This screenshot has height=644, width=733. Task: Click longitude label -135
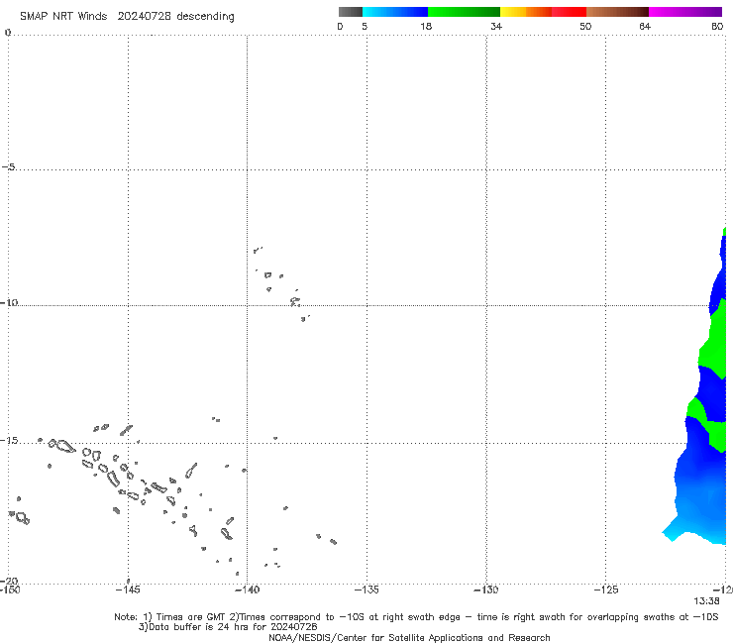coord(366,590)
